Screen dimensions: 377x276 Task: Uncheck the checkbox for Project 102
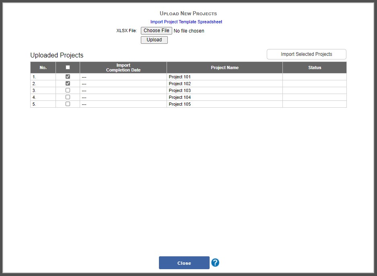click(x=67, y=83)
